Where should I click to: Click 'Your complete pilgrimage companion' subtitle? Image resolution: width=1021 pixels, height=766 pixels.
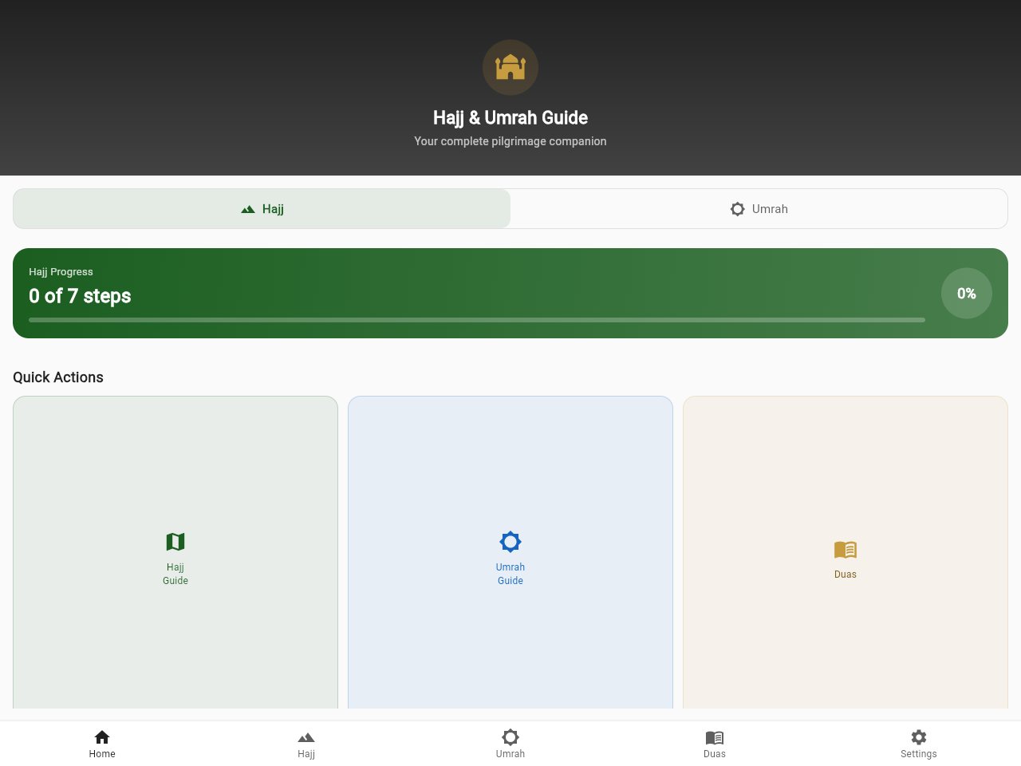tap(510, 141)
